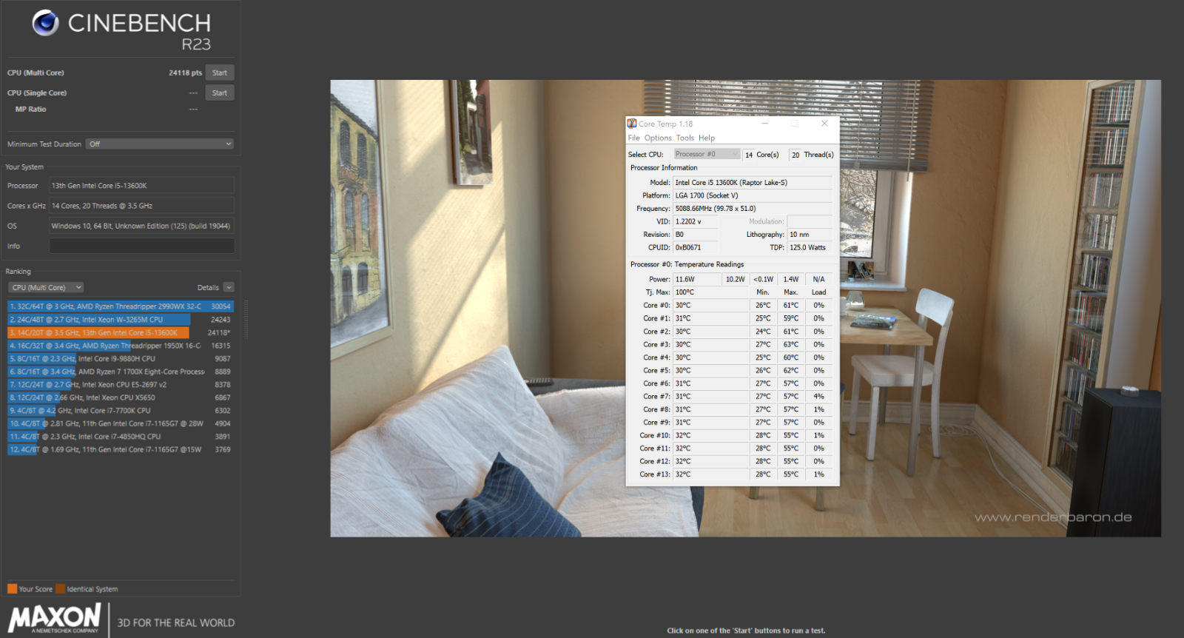Open the CPU (Multi Core) ranking dropdown
Screen dimensions: 1184x638
click(x=46, y=287)
